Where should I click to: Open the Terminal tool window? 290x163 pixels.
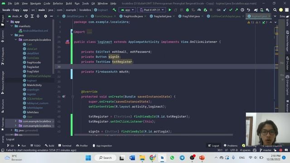65,146
